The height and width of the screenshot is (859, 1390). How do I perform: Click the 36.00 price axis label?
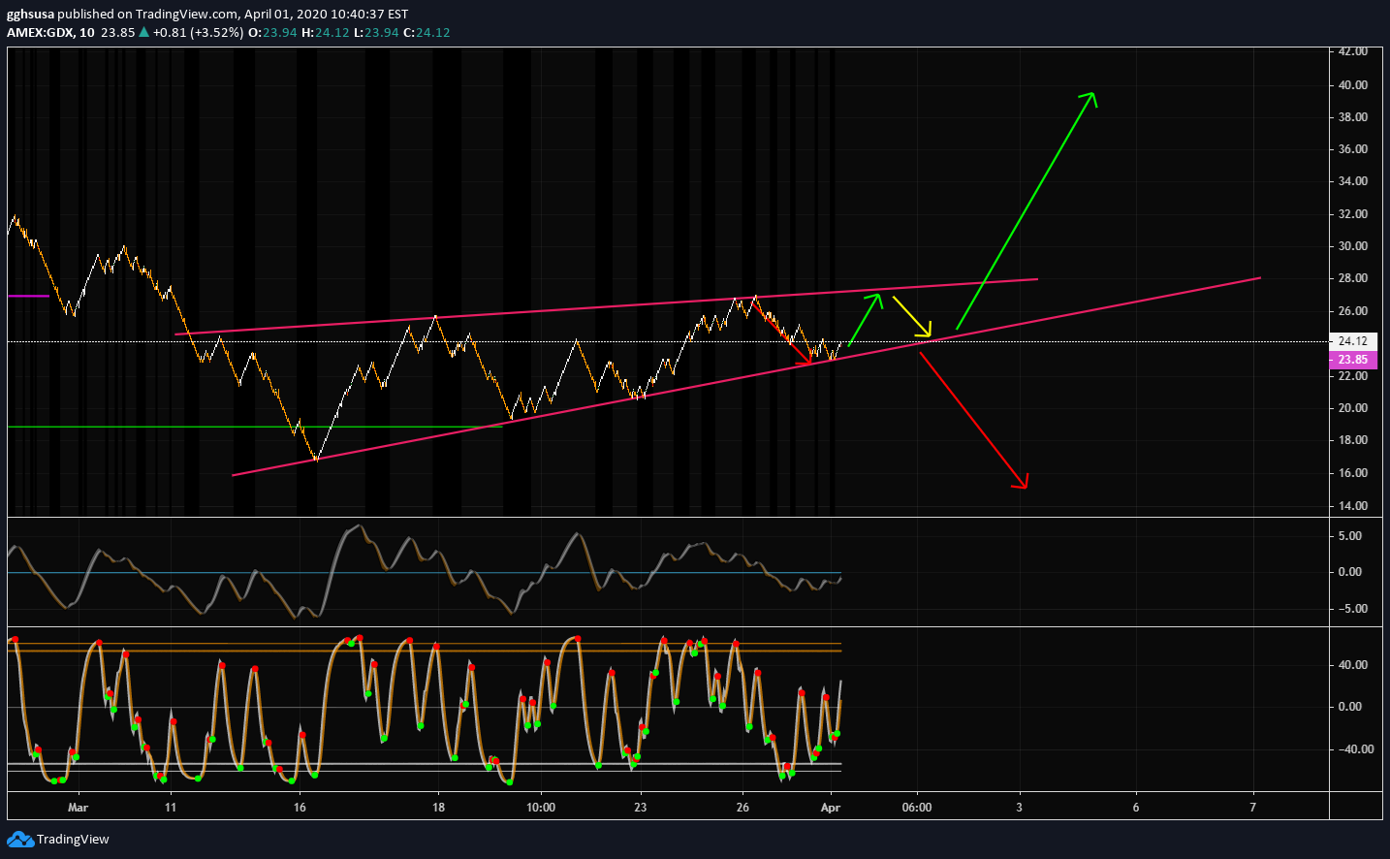click(1353, 149)
